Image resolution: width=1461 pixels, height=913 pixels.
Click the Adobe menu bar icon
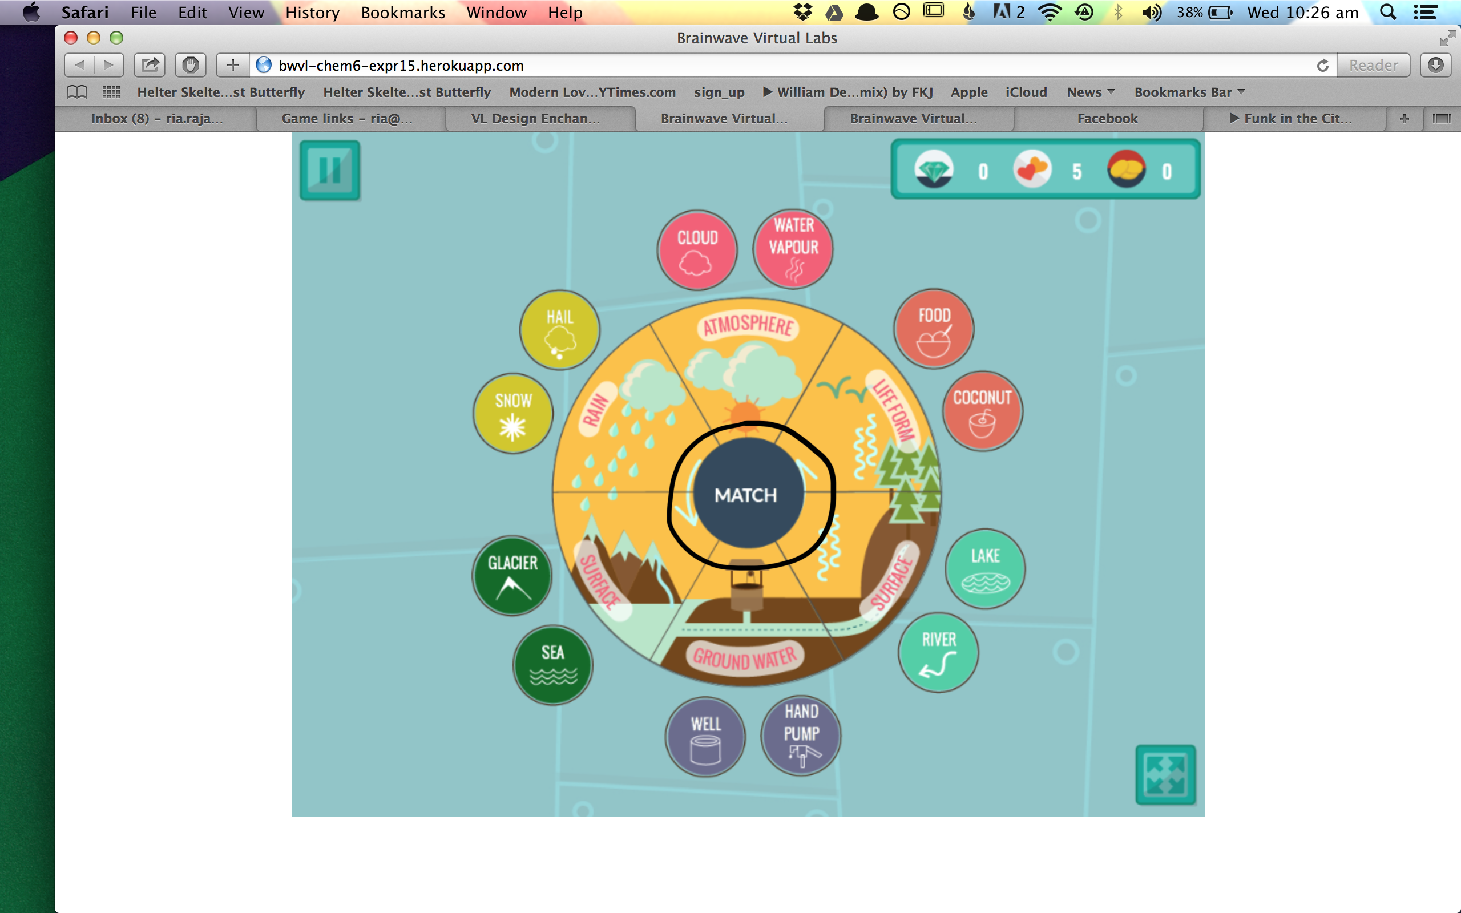pyautogui.click(x=1008, y=12)
